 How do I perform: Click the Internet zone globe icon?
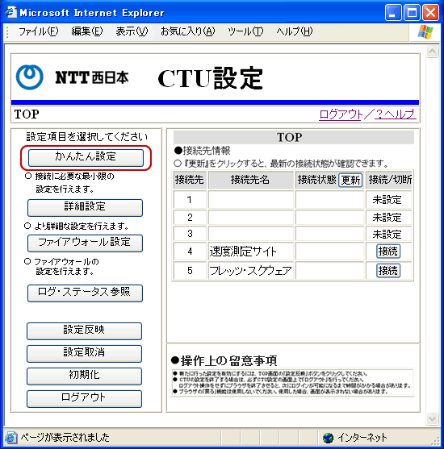point(328,438)
